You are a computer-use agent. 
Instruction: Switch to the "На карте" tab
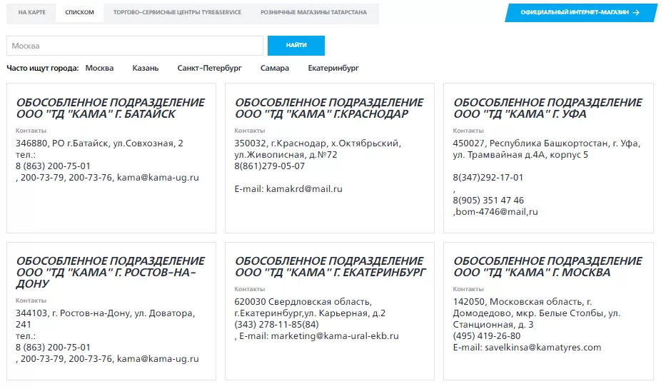[x=31, y=13]
